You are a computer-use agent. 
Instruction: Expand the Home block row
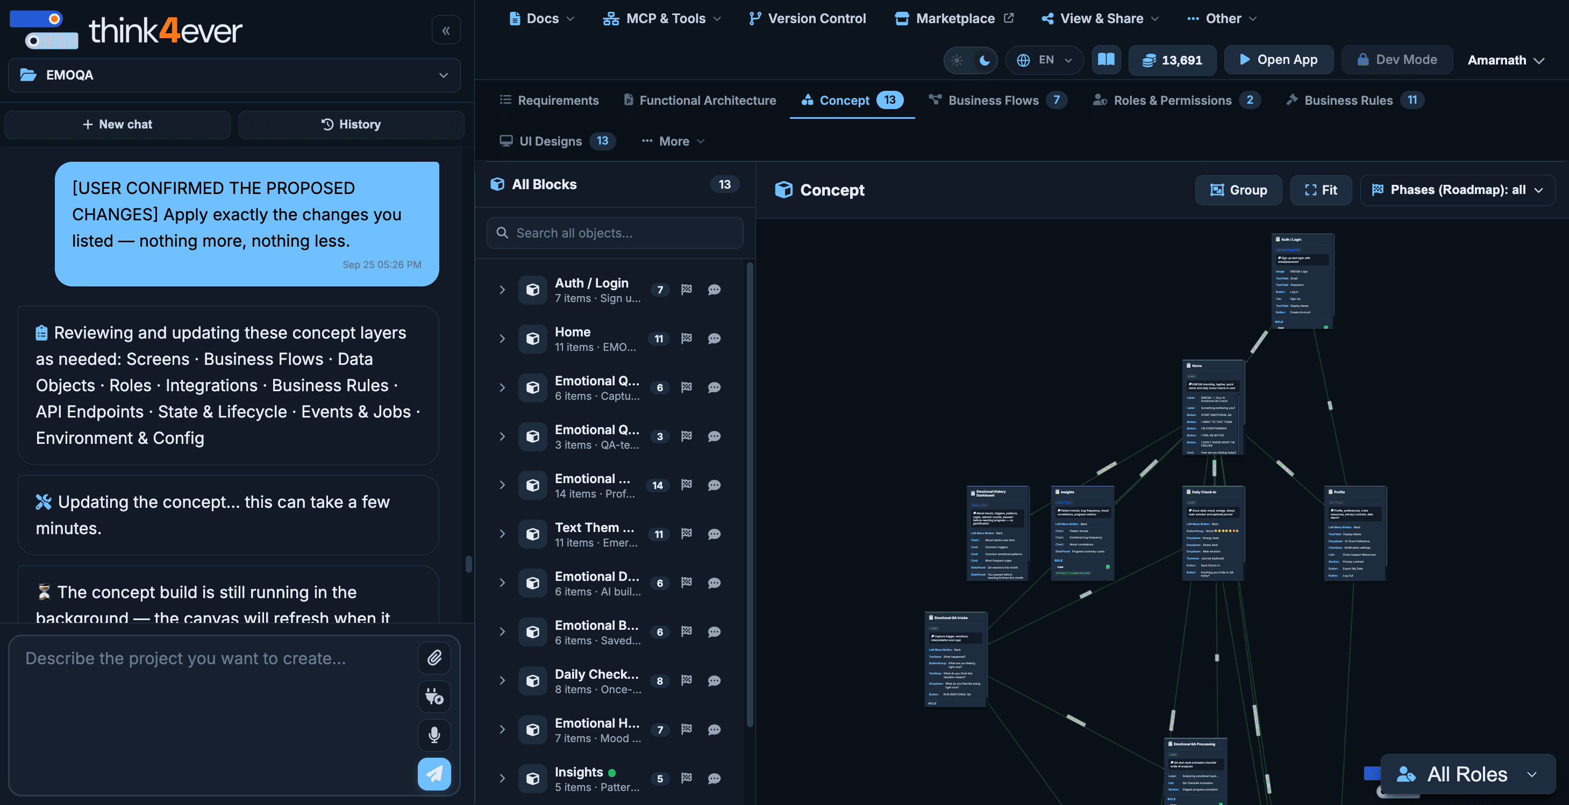tap(503, 339)
